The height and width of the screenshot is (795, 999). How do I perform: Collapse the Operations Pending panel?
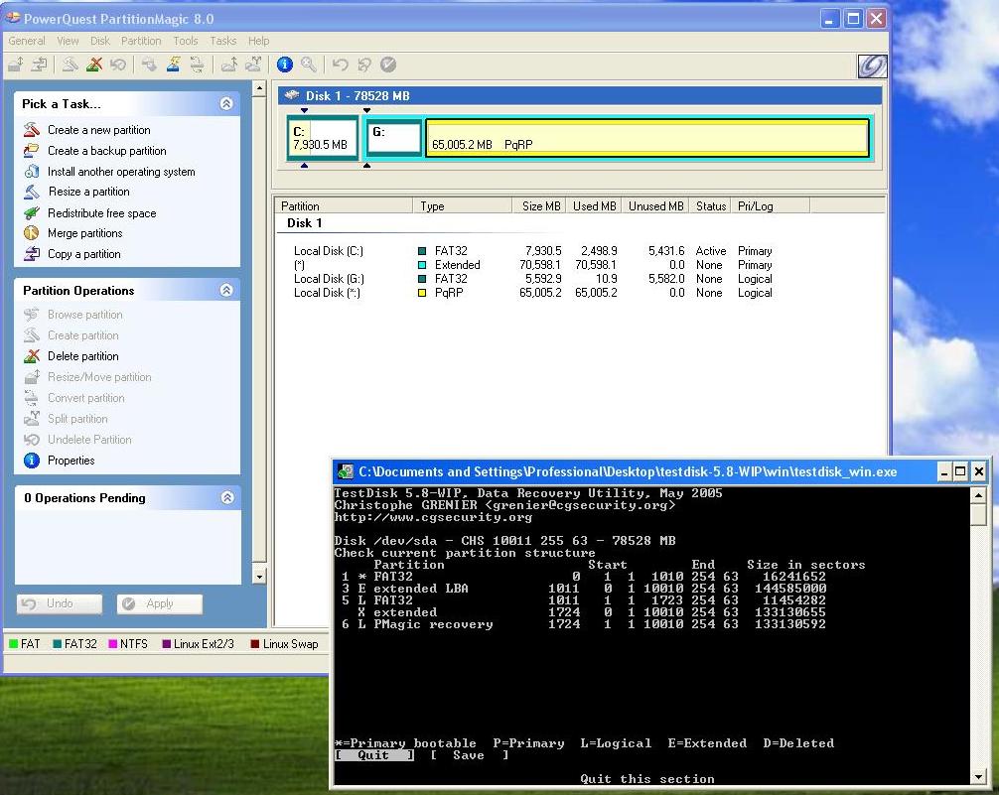(x=227, y=497)
